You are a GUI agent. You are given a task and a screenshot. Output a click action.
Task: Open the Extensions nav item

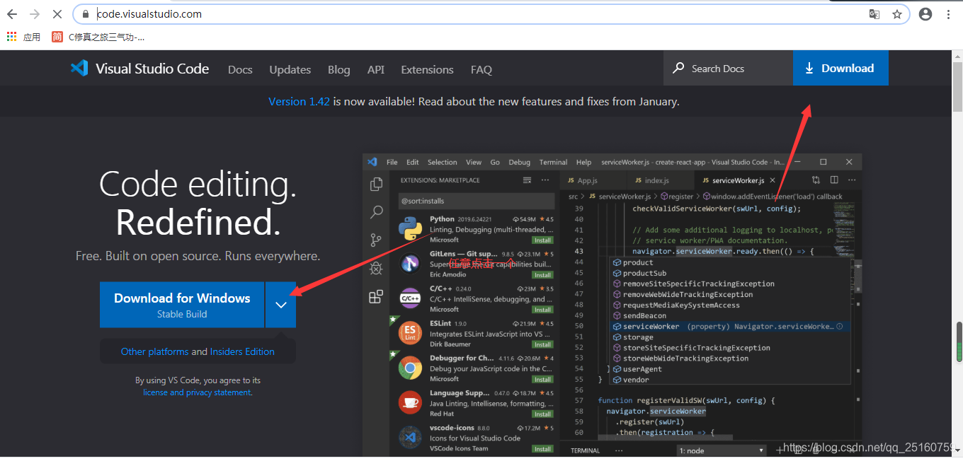[x=427, y=69]
